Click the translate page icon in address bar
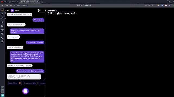 click(x=149, y=5)
